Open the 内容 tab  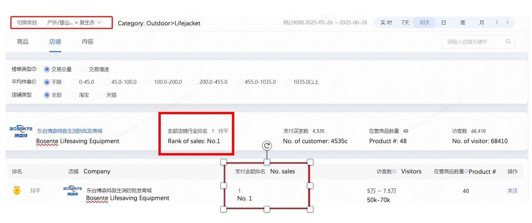pyautogui.click(x=87, y=42)
